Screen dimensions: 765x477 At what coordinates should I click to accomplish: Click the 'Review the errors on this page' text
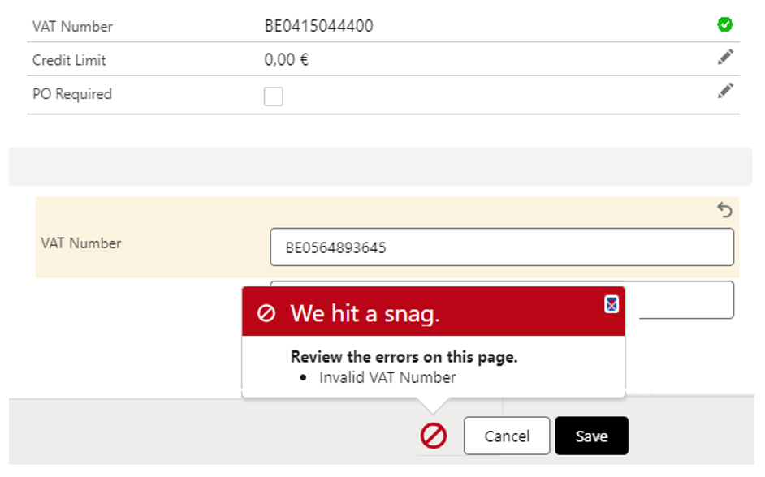[x=404, y=357]
